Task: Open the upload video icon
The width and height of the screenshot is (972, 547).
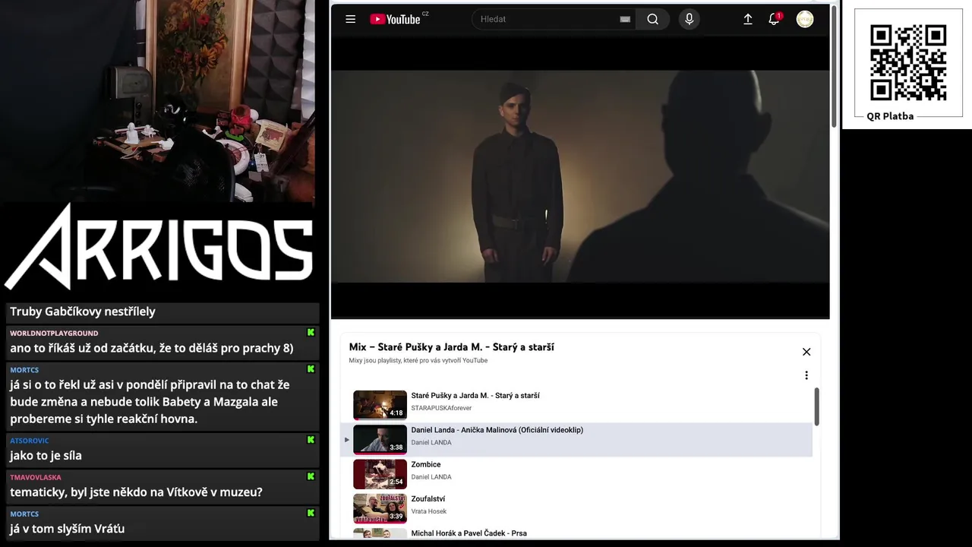Action: tap(747, 19)
